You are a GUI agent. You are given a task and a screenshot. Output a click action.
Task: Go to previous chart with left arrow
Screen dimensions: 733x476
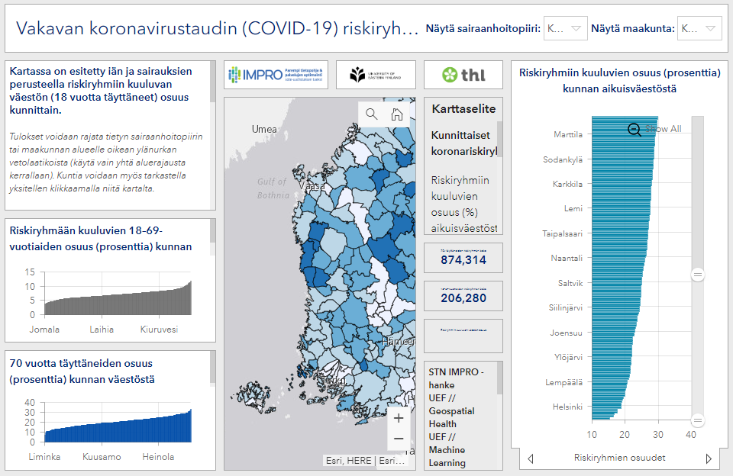click(531, 458)
